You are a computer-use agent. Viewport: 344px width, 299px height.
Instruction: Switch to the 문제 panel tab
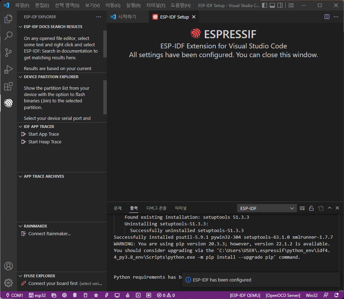coord(118,208)
